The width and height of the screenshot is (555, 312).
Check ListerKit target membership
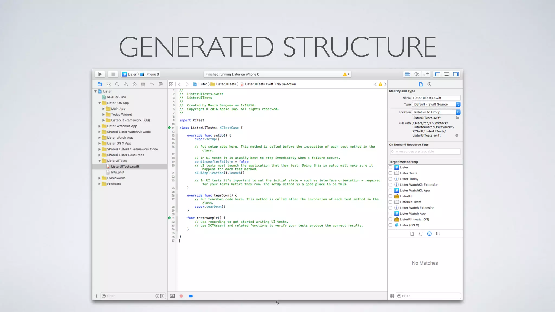pyautogui.click(x=390, y=196)
